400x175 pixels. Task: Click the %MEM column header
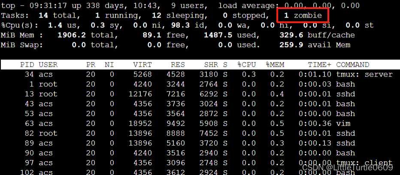pyautogui.click(x=275, y=65)
